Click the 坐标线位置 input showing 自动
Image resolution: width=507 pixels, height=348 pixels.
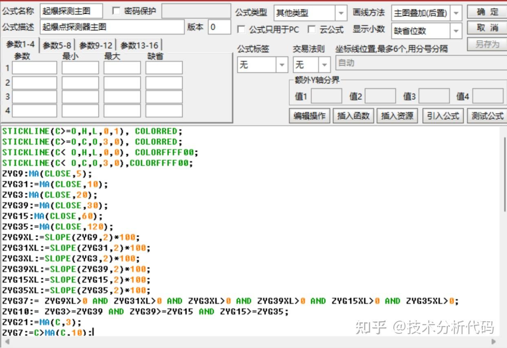click(x=421, y=63)
